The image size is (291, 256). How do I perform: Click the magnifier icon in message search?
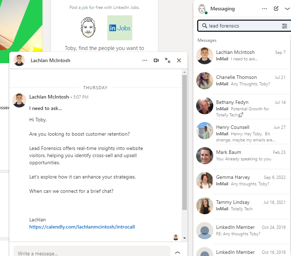point(204,26)
